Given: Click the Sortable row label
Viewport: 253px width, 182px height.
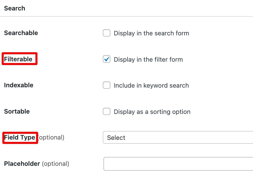Looking at the screenshot, I should coord(17,112).
